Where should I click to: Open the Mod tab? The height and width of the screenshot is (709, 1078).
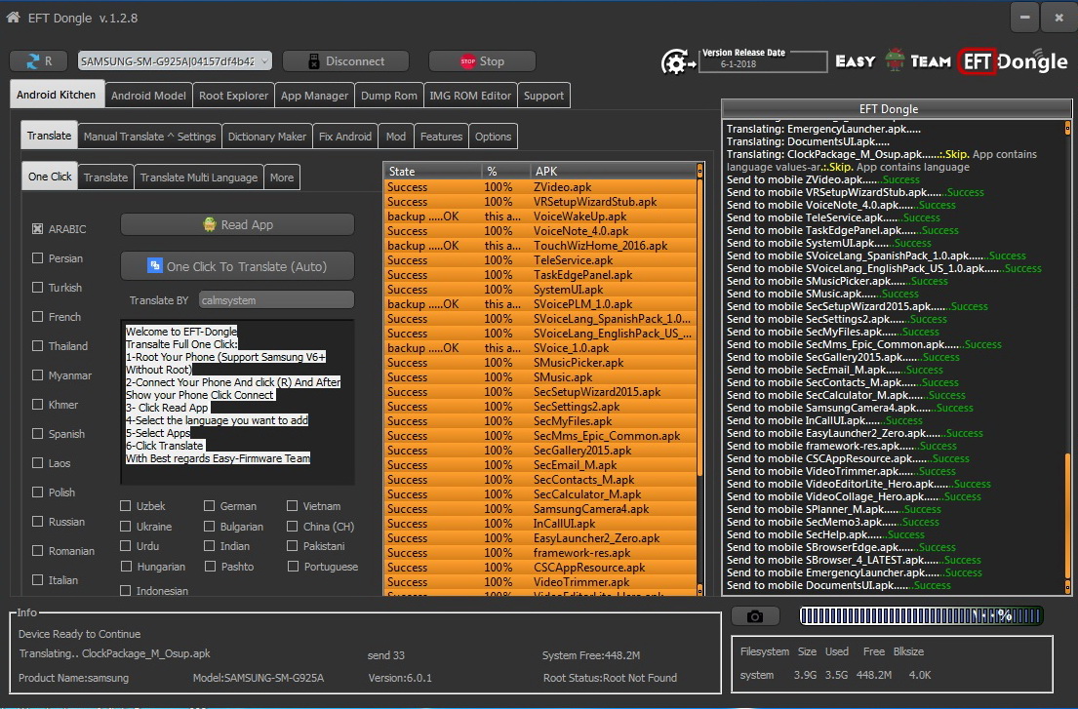(396, 136)
